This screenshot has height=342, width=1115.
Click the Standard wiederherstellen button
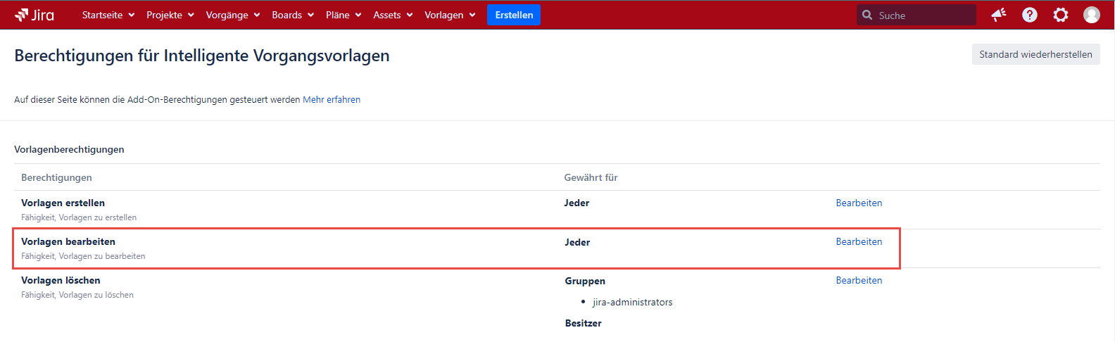tap(1035, 54)
